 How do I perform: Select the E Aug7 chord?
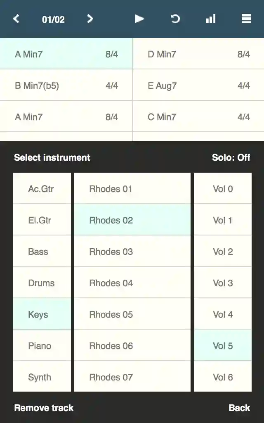point(198,86)
